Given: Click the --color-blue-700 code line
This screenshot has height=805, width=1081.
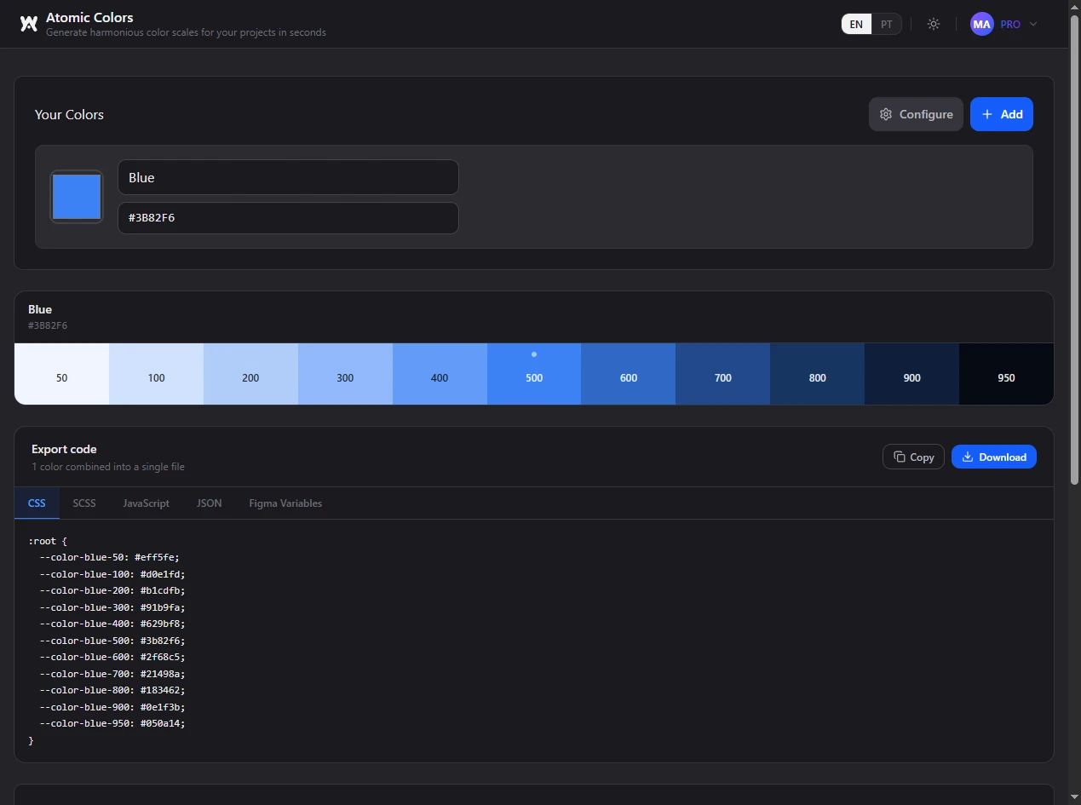Looking at the screenshot, I should pyautogui.click(x=112, y=674).
